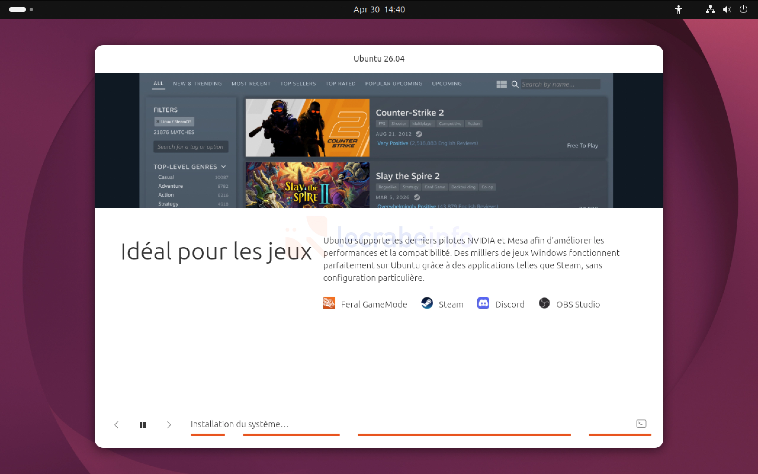Click the Steam logo icon
This screenshot has width=758, height=474.
(427, 303)
